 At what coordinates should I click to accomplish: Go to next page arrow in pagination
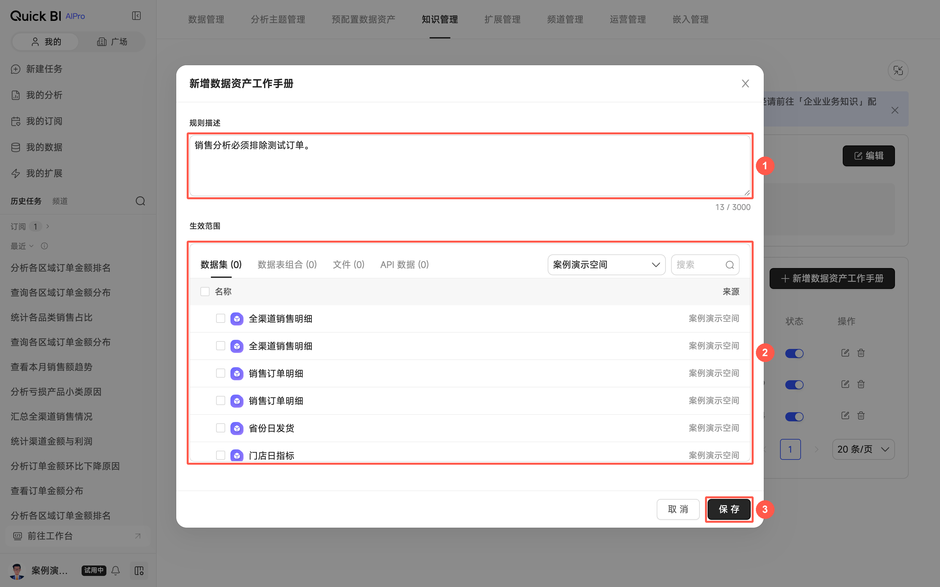[x=816, y=449]
